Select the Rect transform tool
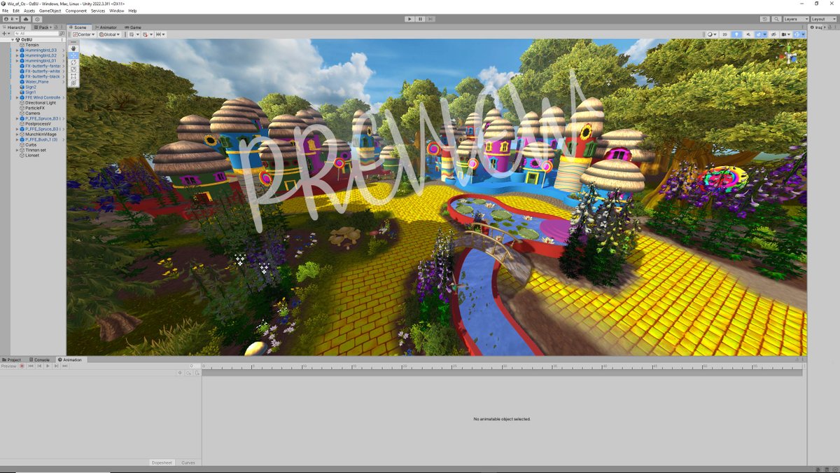Image resolution: width=840 pixels, height=473 pixels. (x=73, y=76)
